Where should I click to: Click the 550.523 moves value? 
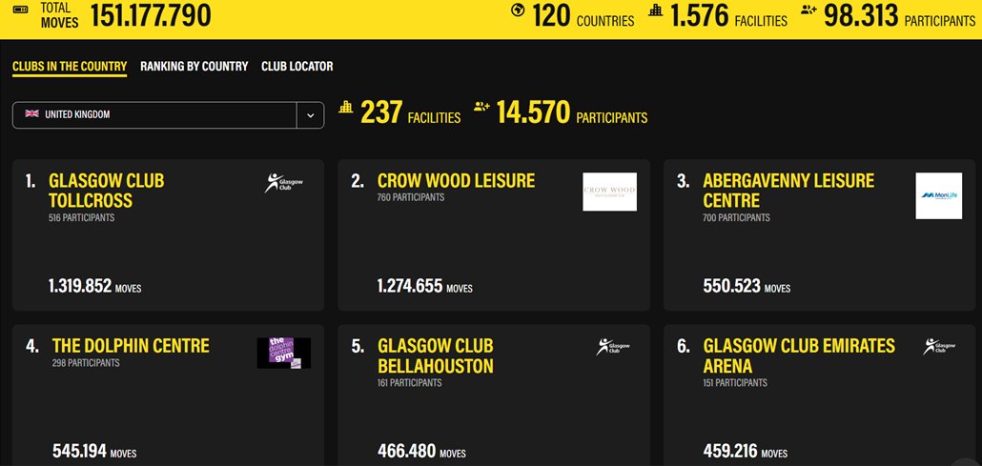coord(731,286)
